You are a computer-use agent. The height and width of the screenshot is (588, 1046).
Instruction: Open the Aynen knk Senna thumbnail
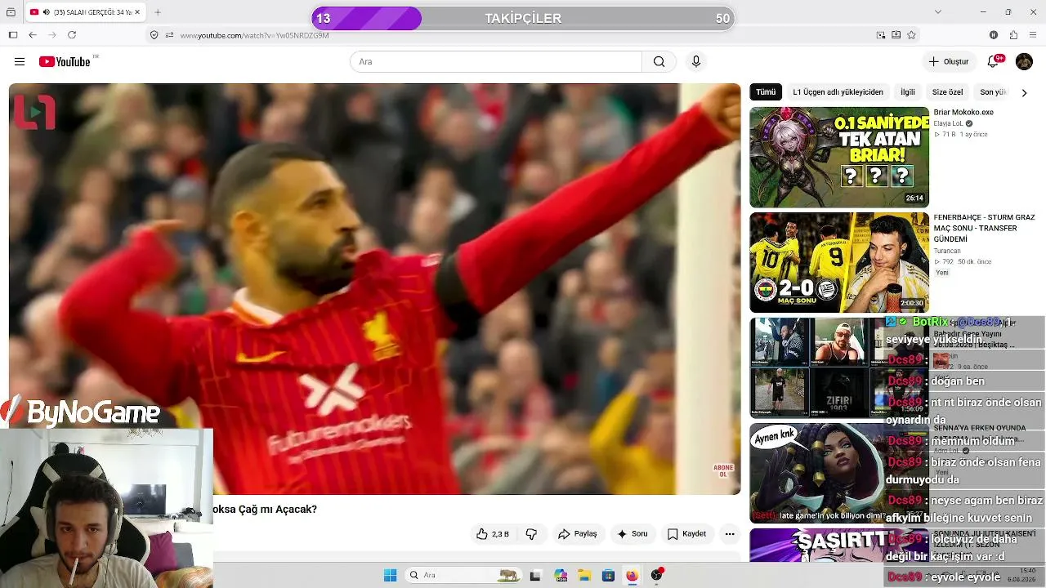coord(817,473)
